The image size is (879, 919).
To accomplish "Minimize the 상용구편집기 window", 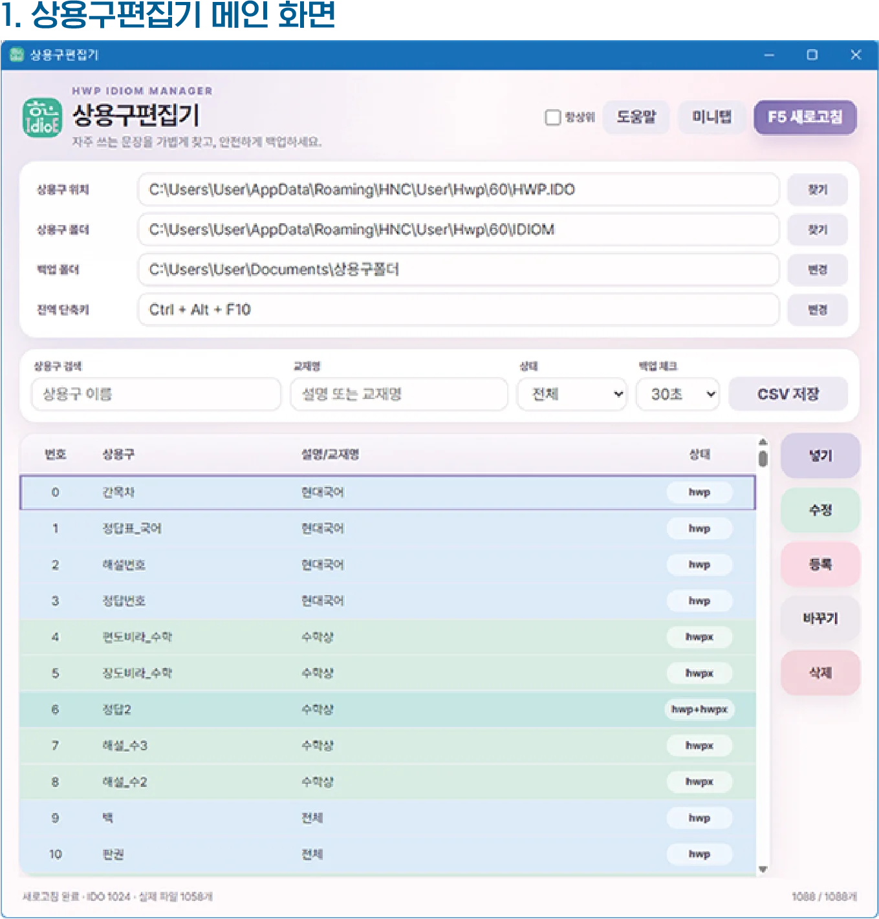I will [x=769, y=55].
